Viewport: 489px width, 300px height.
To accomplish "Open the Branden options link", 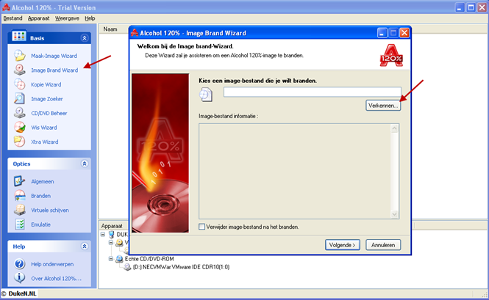I will tap(41, 196).
